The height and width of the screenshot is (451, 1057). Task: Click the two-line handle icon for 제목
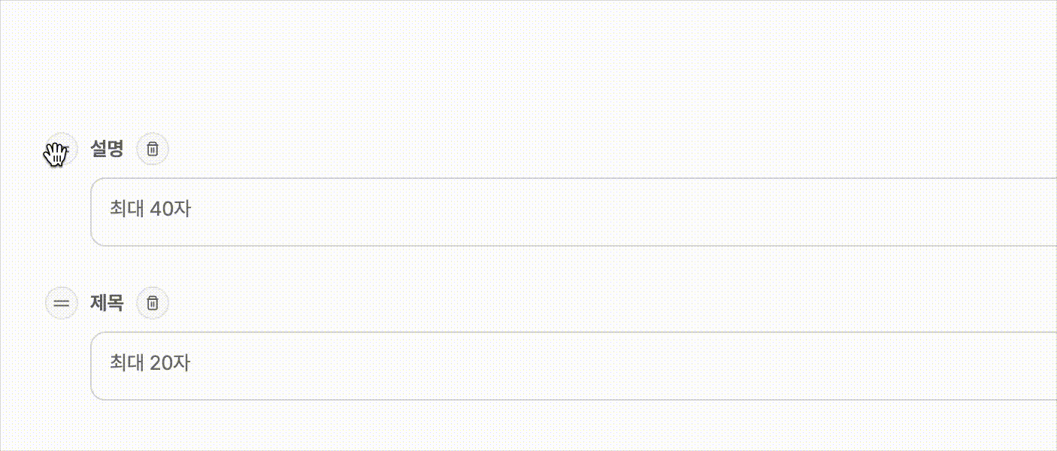pos(62,303)
